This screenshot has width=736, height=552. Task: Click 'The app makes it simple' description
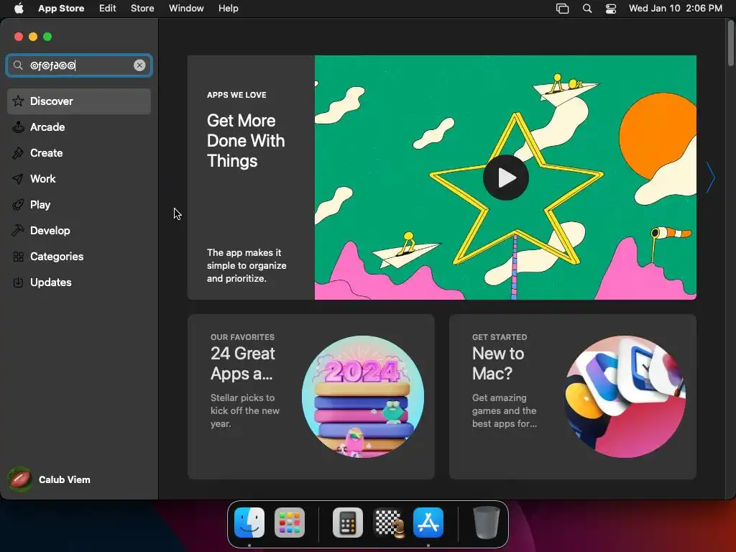pyautogui.click(x=247, y=265)
